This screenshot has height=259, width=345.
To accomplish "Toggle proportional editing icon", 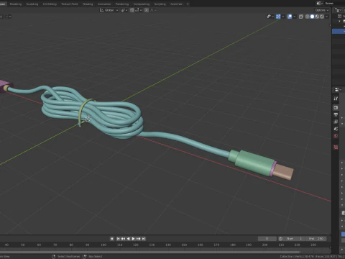I will click(147, 10).
